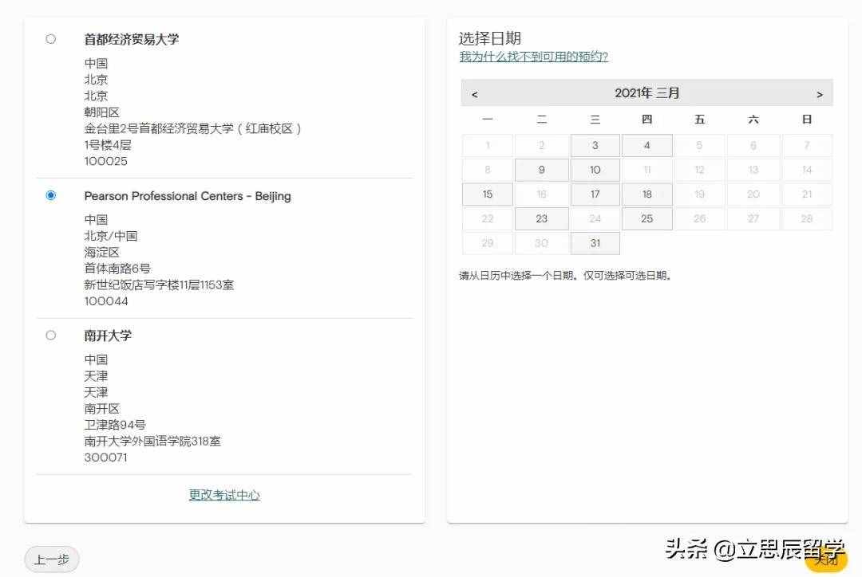Select the 南开大学 test center radio button
Viewport: 862px width, 577px height.
point(50,336)
